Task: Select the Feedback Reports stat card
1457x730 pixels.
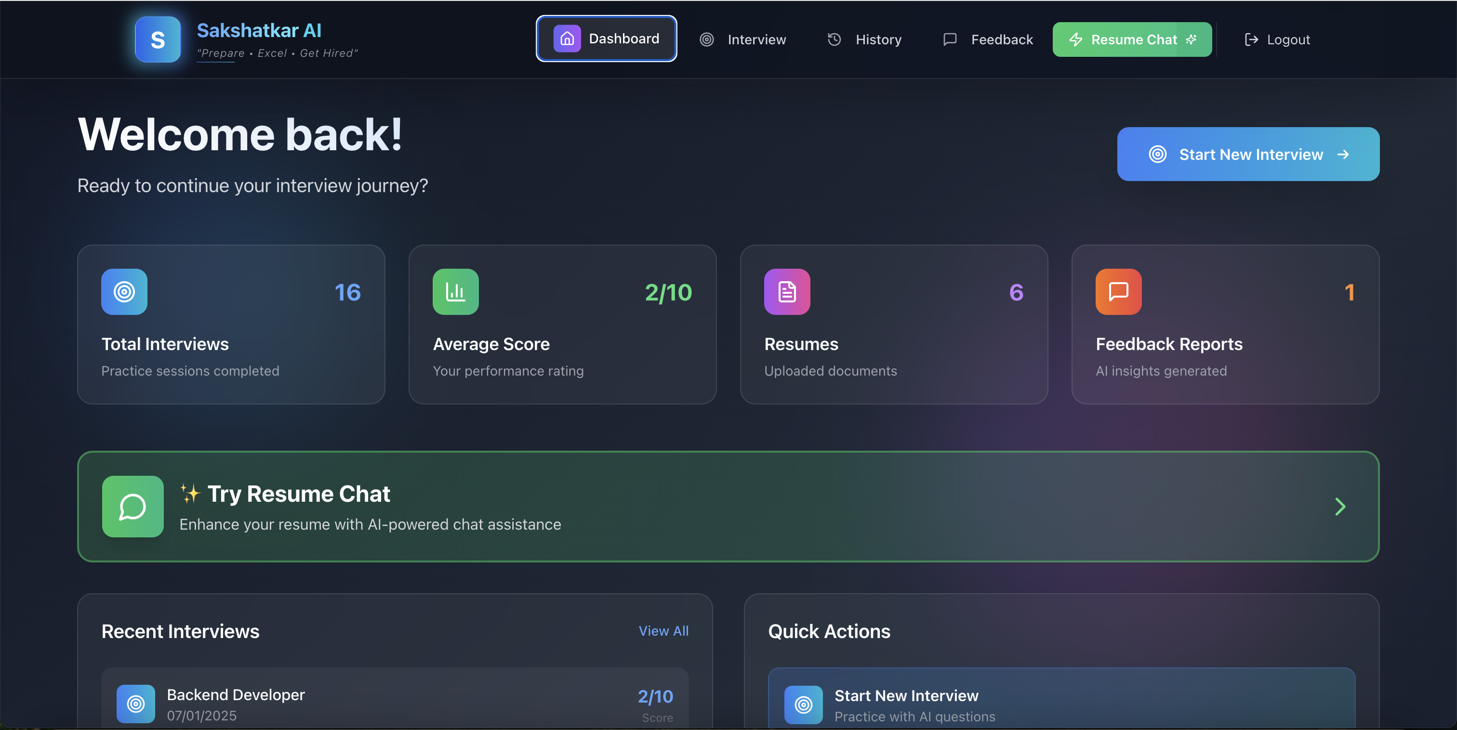Action: [1225, 324]
